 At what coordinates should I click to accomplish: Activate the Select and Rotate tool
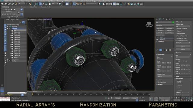pyautogui.click(x=43, y=4)
